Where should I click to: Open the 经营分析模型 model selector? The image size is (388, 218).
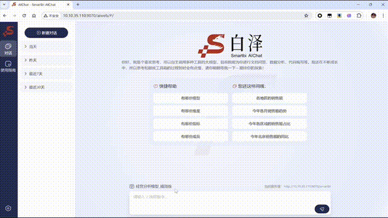pos(153,187)
